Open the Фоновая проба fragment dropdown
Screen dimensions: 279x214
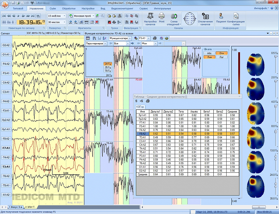pyautogui.click(x=93, y=15)
